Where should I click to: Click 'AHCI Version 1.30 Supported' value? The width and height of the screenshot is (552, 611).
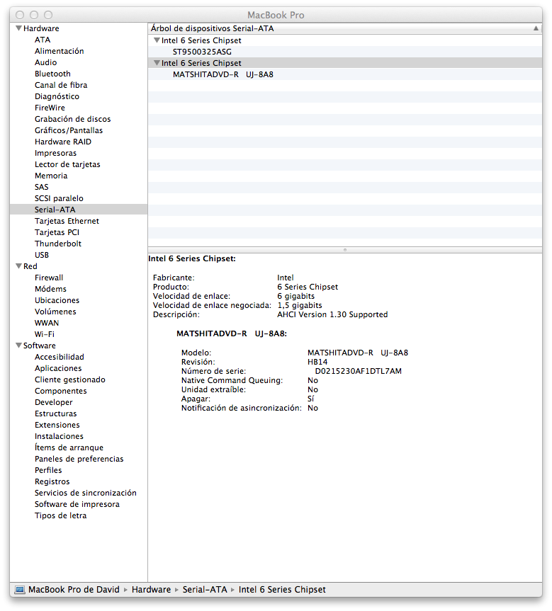click(x=332, y=314)
